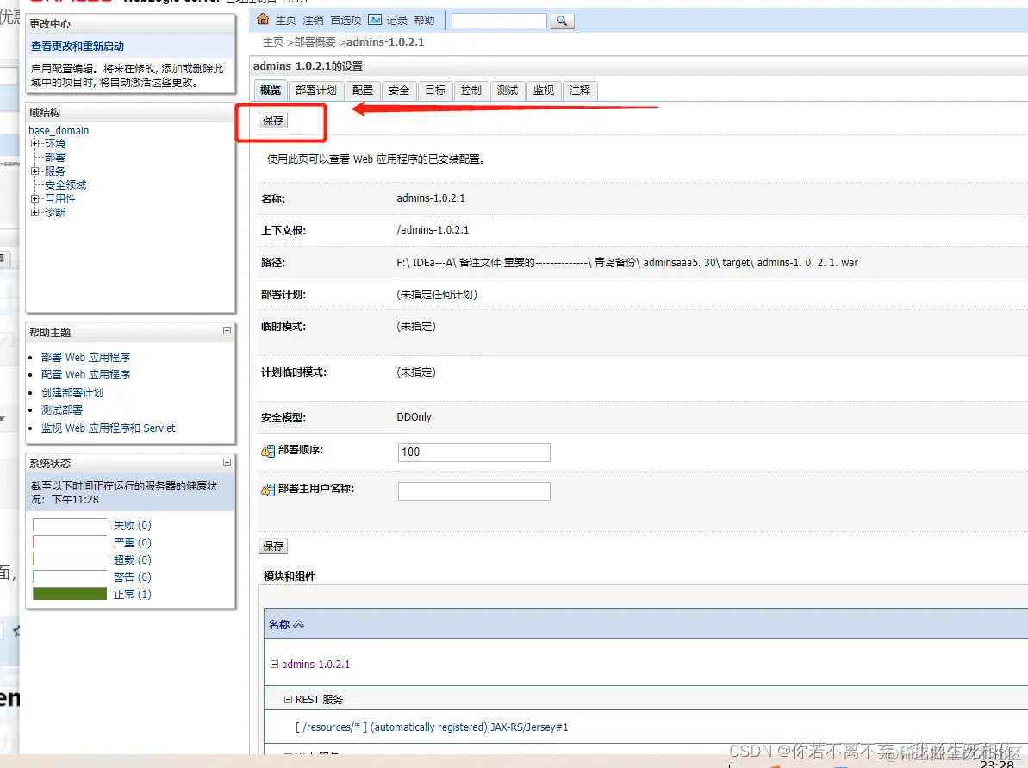Image resolution: width=1028 pixels, height=768 pixels.
Task: Click the 警告 (0) status link
Action: (x=133, y=578)
